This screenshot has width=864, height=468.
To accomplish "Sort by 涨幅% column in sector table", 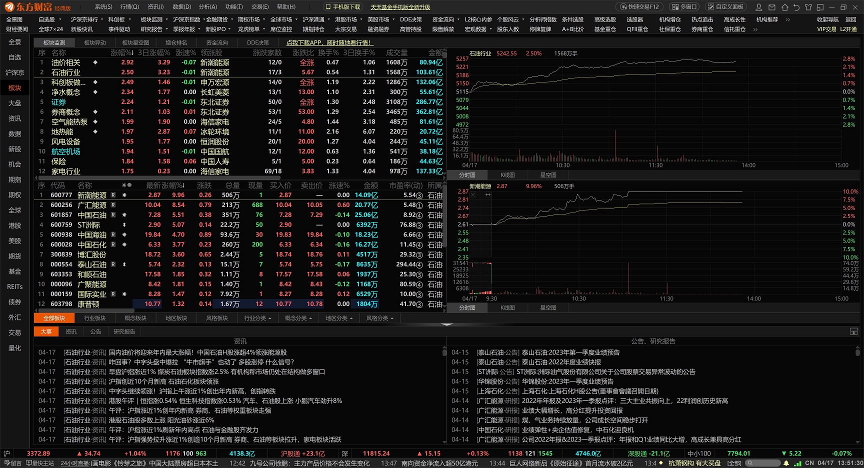I will (x=122, y=52).
